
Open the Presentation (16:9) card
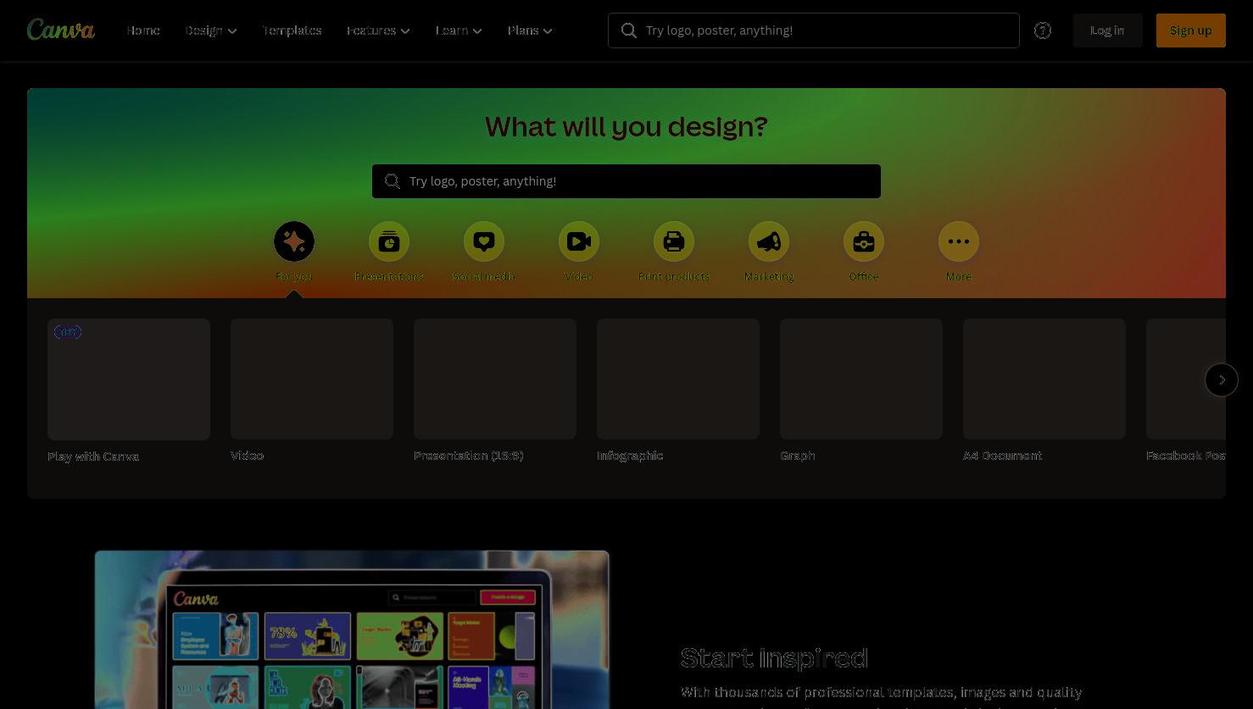click(495, 379)
